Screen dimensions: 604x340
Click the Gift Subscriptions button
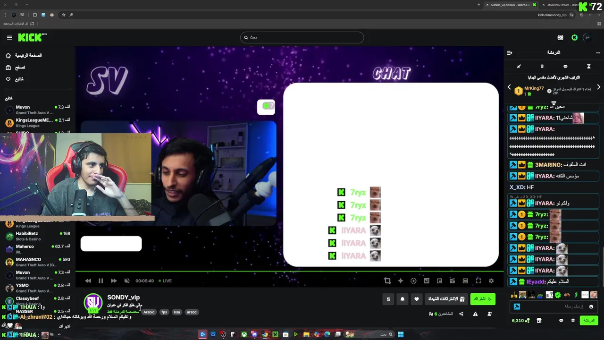(x=446, y=299)
